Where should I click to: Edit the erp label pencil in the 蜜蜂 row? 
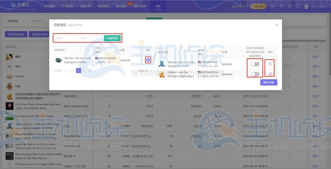tap(290, 57)
